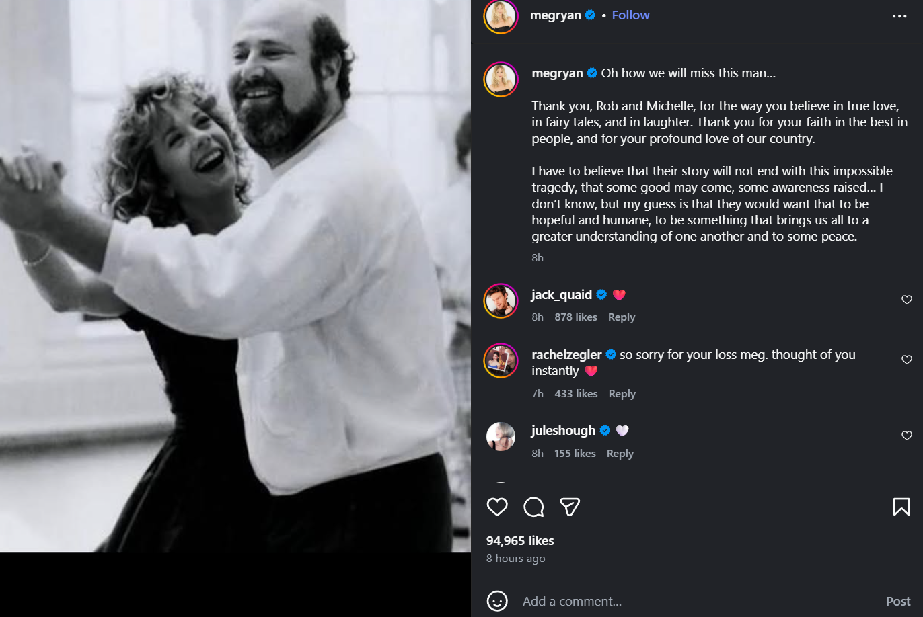Open megryan profile picture in header
923x617 pixels.
coord(501,16)
